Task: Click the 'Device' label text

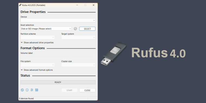Action: tap(24, 17)
